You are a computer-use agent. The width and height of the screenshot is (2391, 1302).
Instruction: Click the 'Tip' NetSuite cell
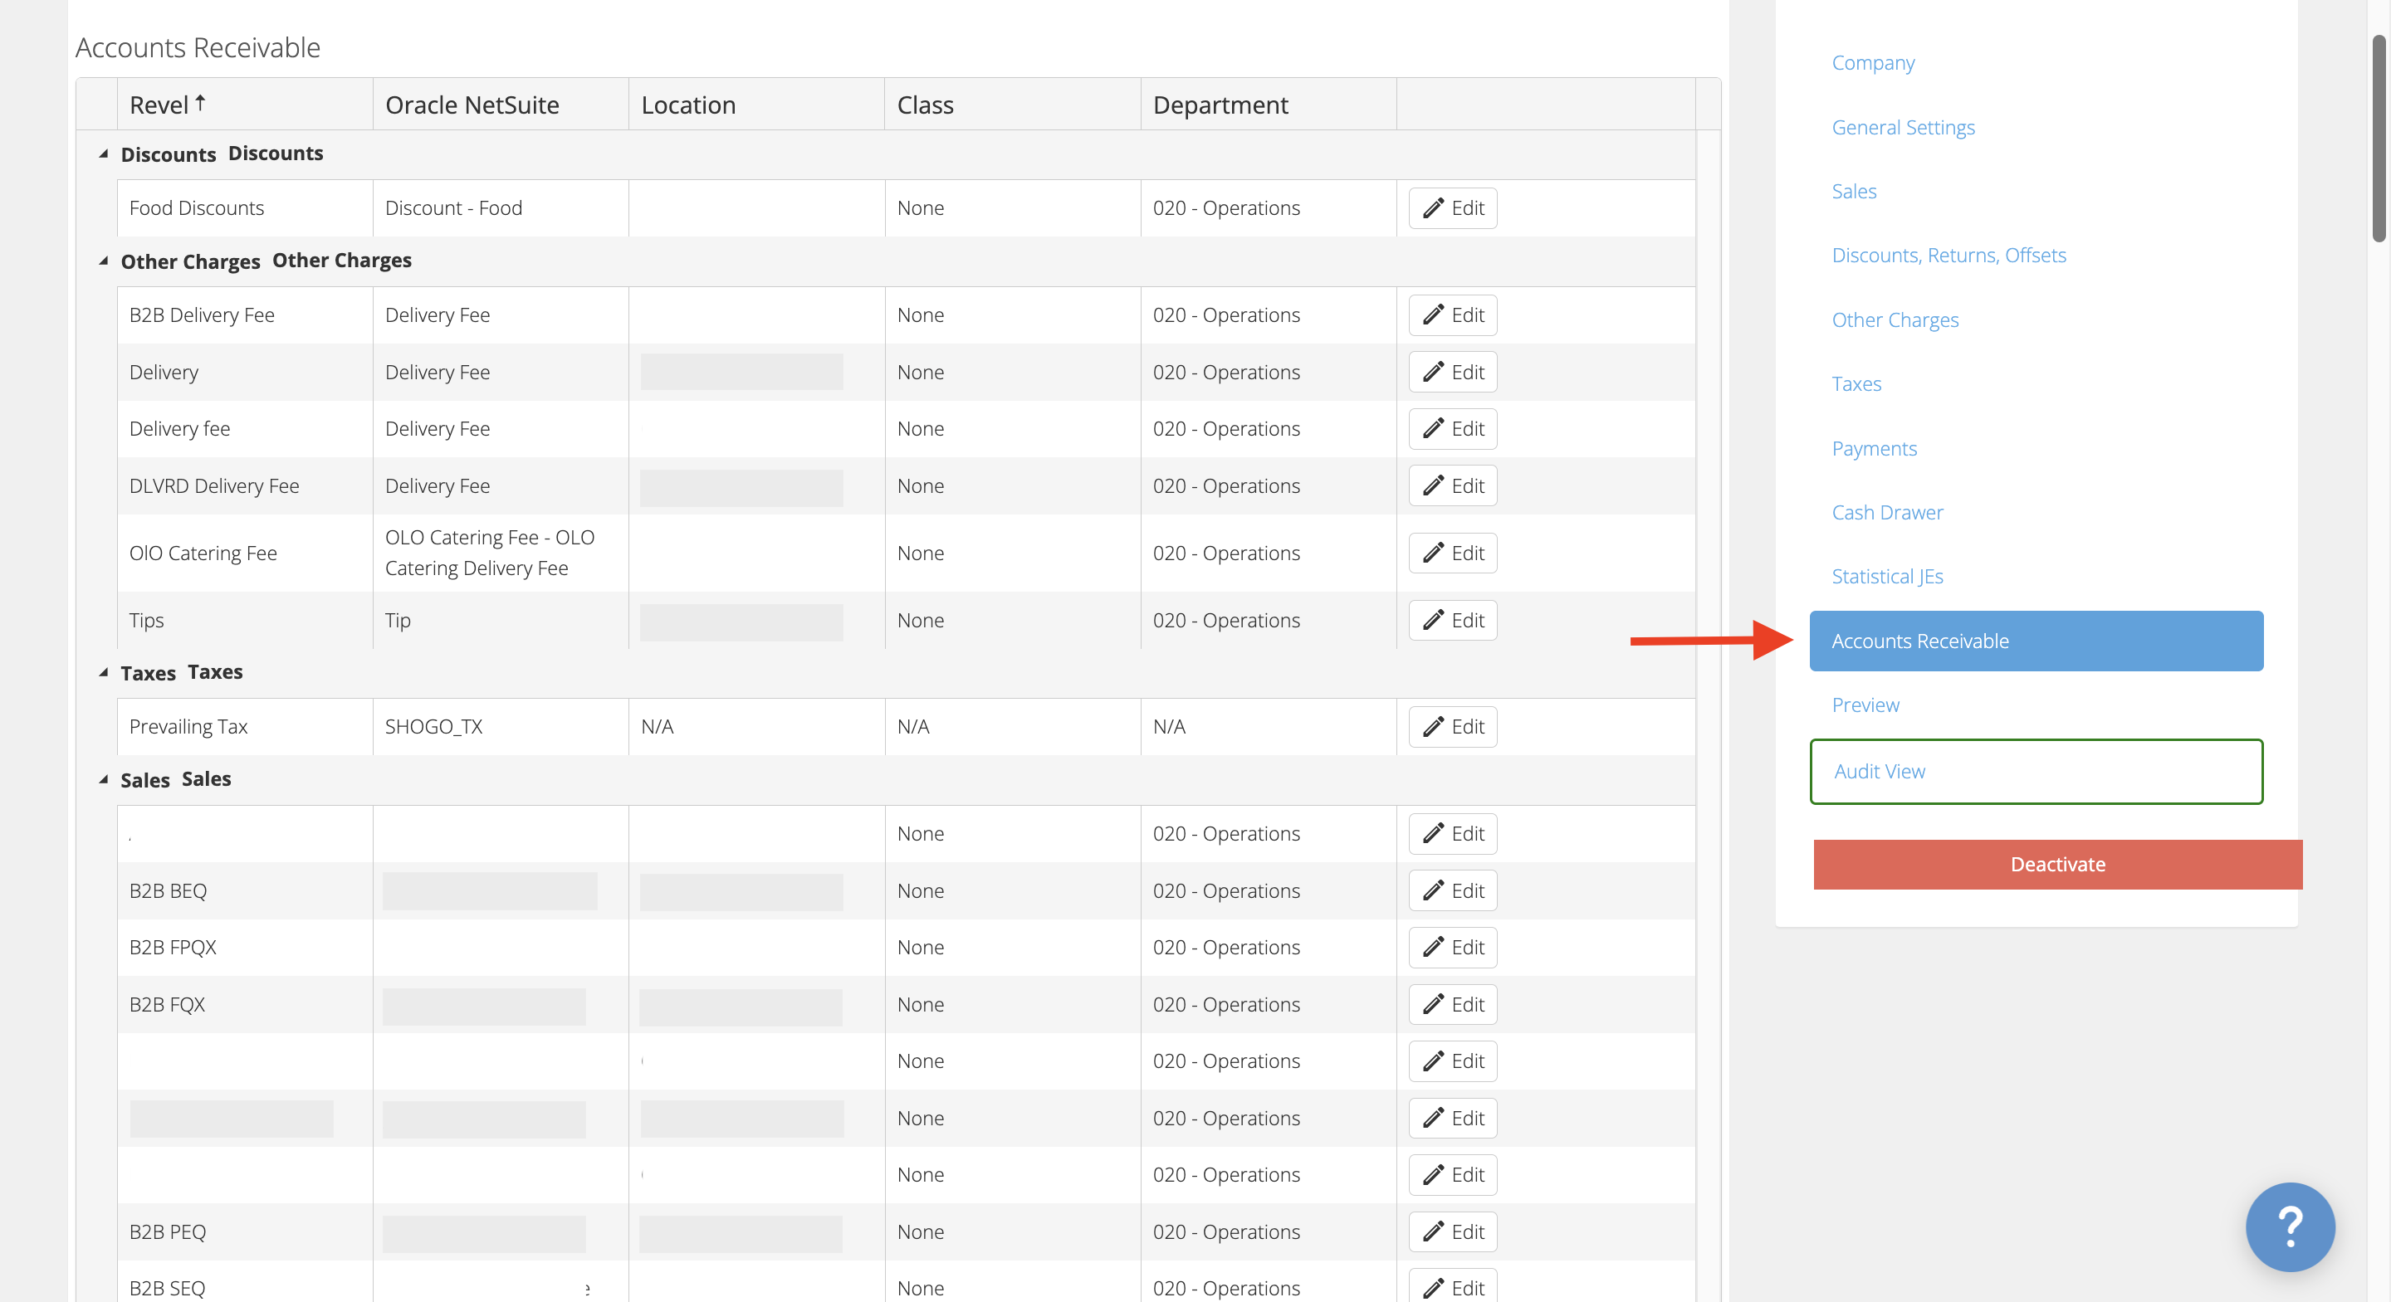pos(501,620)
